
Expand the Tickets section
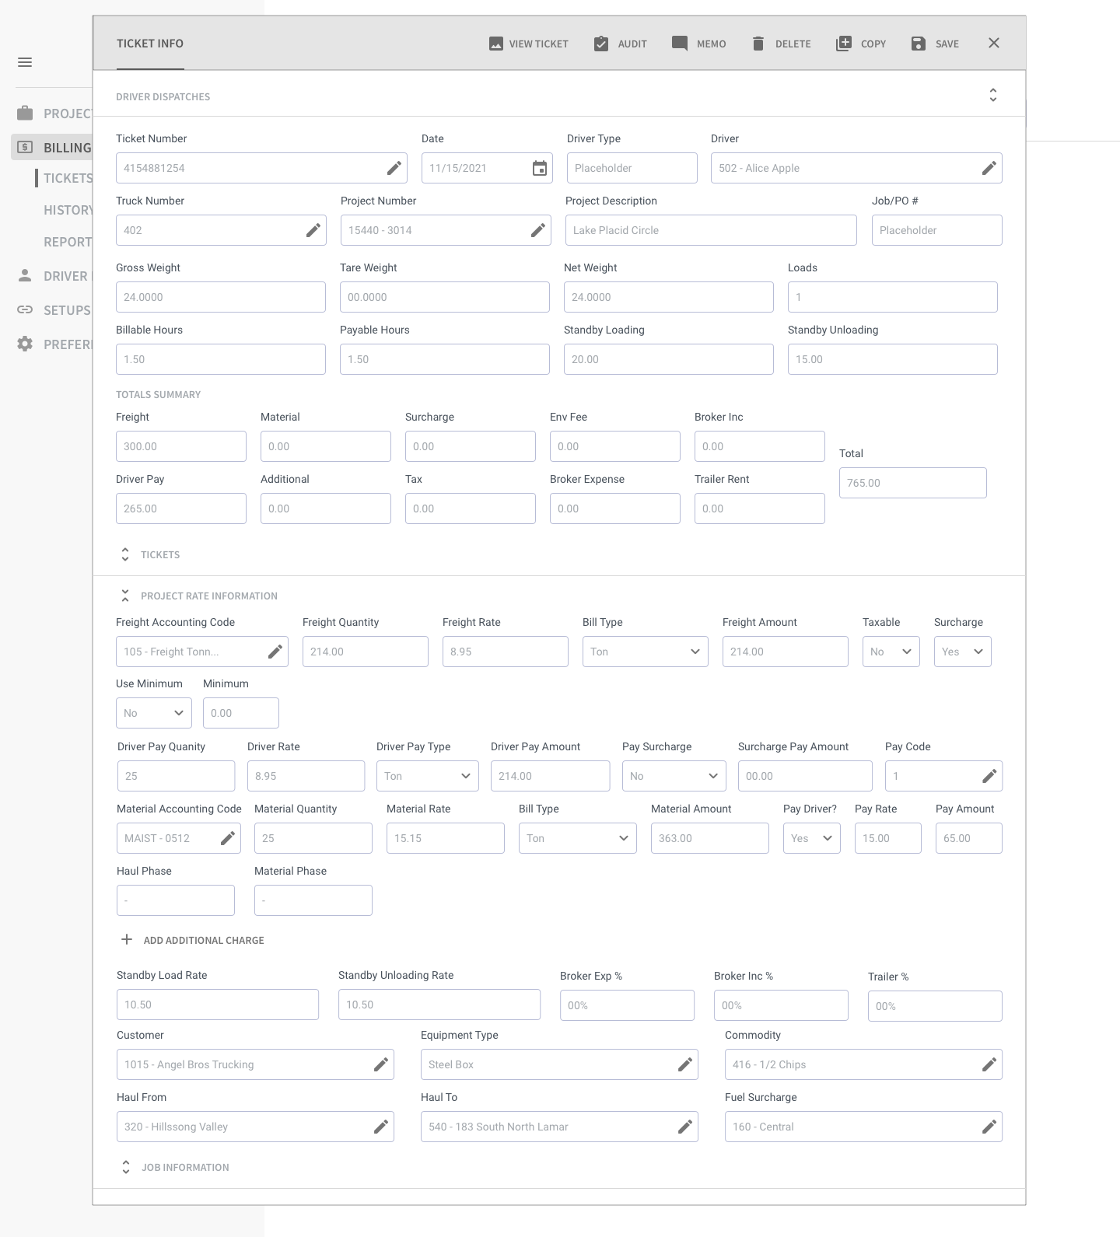(125, 554)
